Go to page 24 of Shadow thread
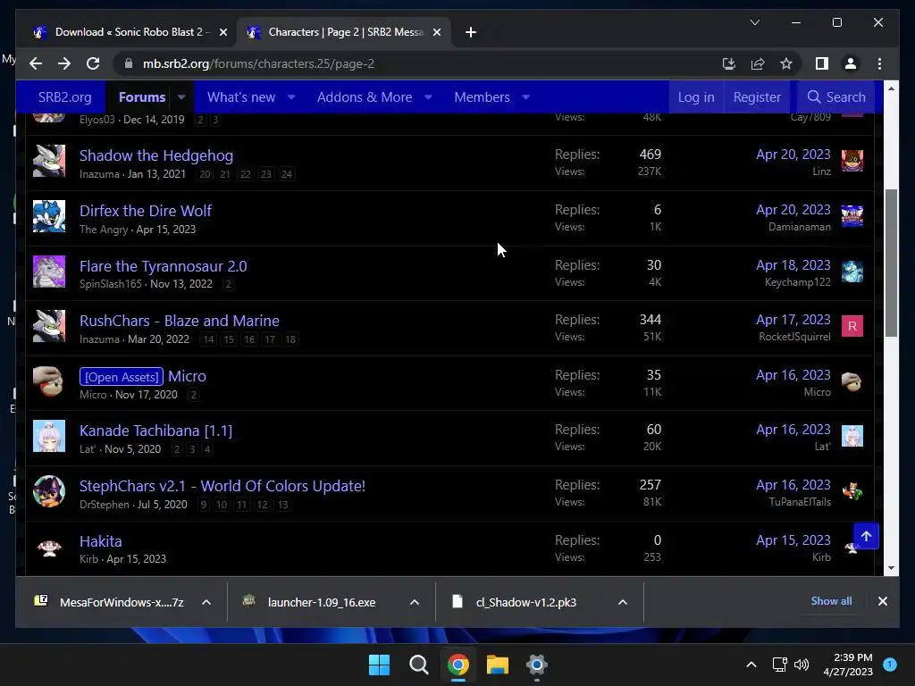Viewport: 915px width, 686px height. point(287,174)
